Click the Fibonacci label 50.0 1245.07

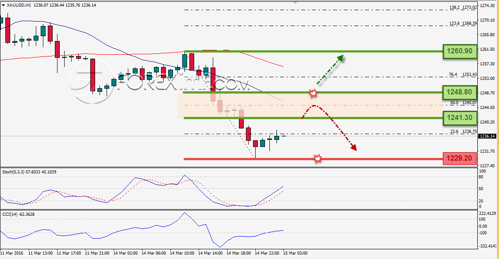(463, 103)
